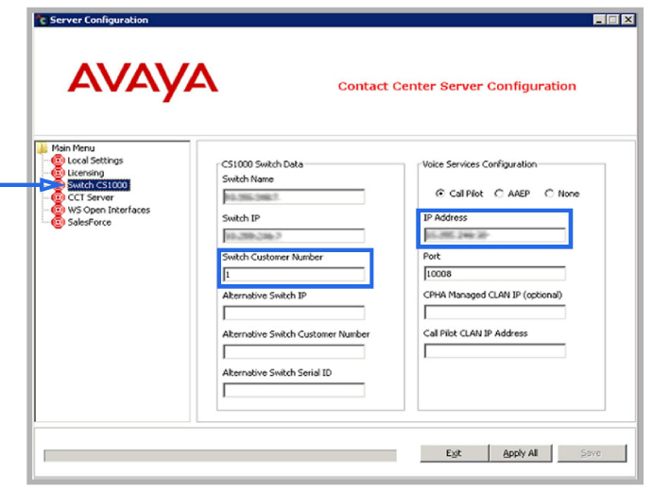Screen dimensions: 670x492
Task: Click the Port field showing 10008
Action: 495,274
